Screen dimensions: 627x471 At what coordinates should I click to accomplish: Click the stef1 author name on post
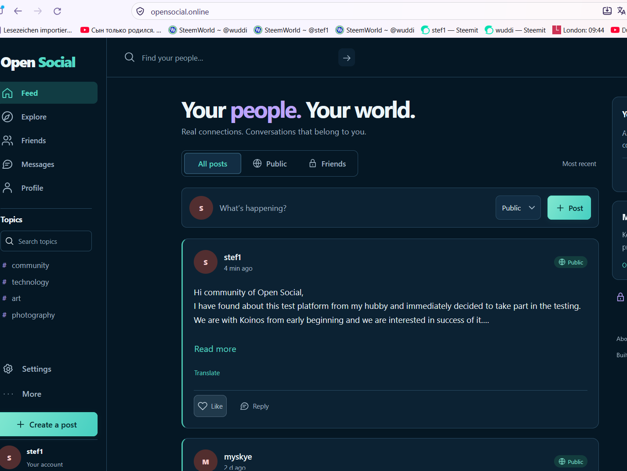(x=232, y=257)
